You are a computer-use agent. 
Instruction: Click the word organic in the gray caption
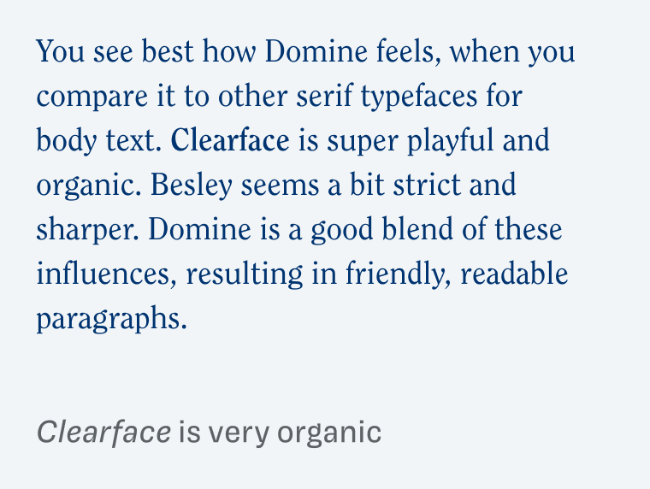329,433
